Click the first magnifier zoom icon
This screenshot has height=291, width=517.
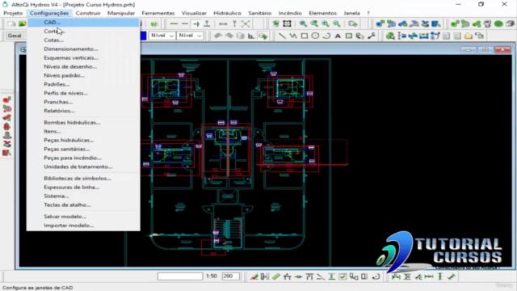[303, 23]
